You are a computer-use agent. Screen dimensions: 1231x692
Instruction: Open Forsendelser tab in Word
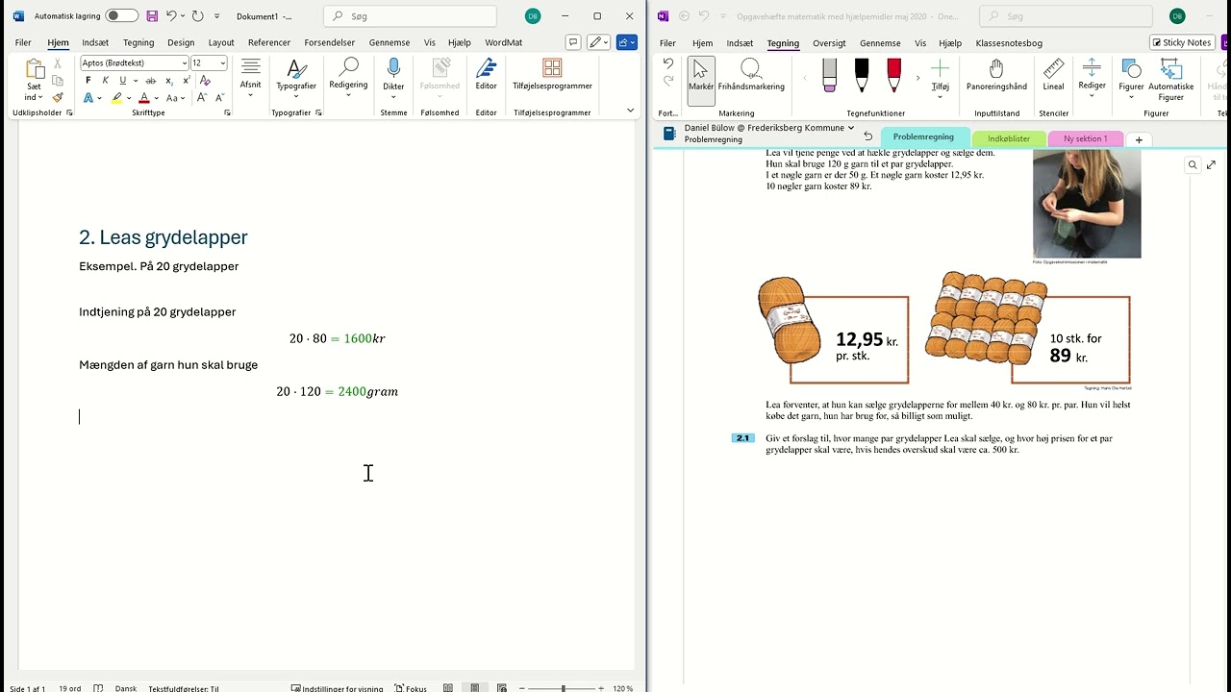tap(330, 43)
